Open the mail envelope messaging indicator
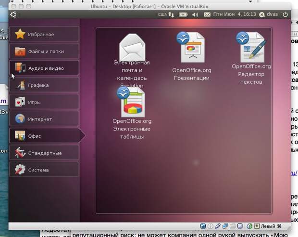Viewport: 298px width, 237px height. pyautogui.click(x=207, y=14)
